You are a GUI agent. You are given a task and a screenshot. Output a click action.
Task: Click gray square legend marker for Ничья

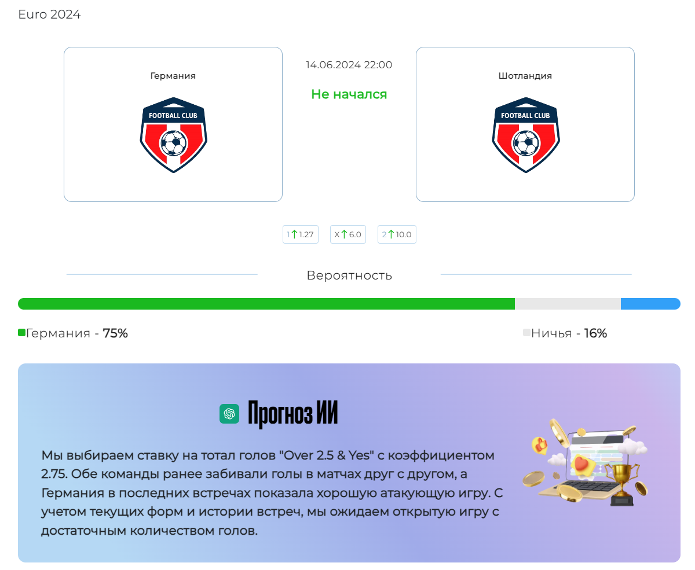pos(526,333)
